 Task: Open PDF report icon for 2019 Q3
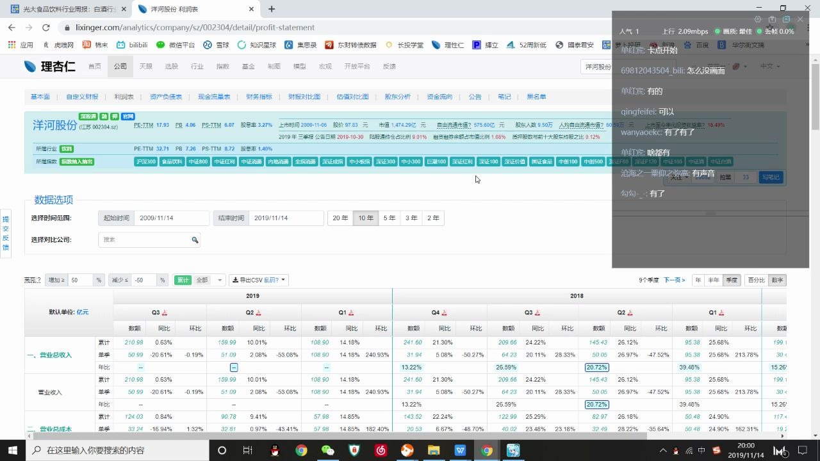point(165,313)
